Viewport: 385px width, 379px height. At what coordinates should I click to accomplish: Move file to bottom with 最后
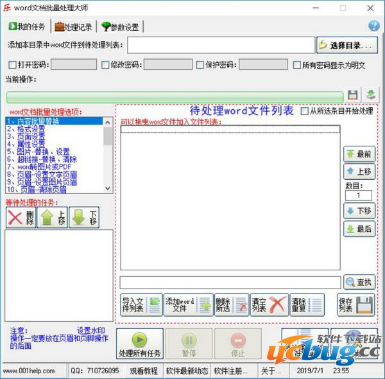click(x=359, y=229)
